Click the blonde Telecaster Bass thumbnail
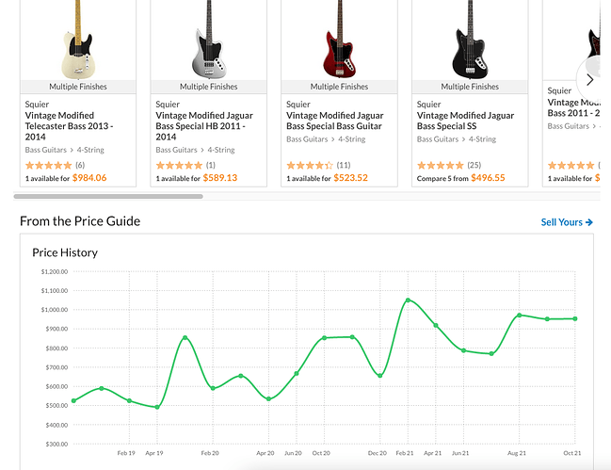Screen dimensions: 611x470 pyautogui.click(x=78, y=39)
